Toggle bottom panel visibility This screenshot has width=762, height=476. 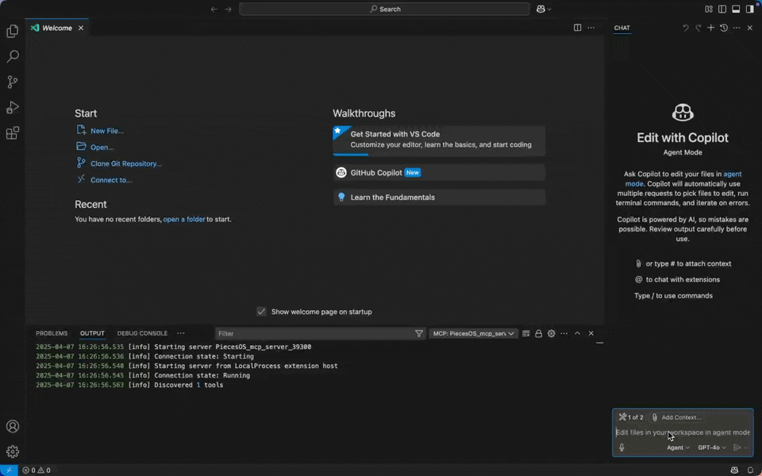click(x=736, y=10)
